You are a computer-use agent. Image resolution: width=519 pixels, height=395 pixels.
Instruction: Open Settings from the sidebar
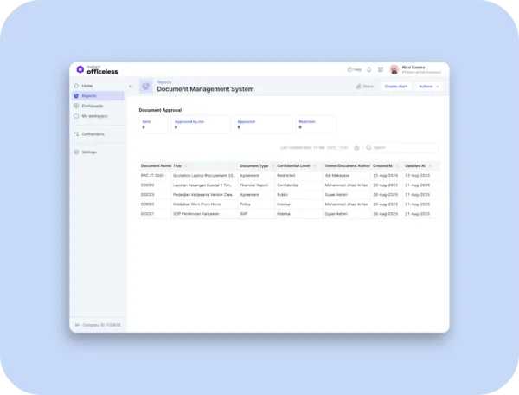89,152
